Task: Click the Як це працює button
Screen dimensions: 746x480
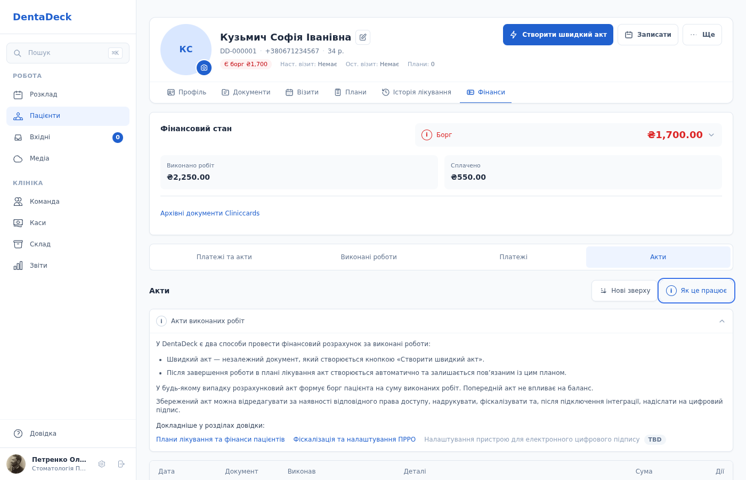Action: click(x=696, y=291)
